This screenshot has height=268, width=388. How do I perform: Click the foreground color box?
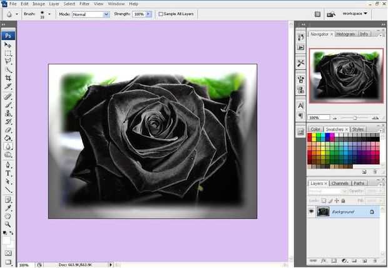coord(6,241)
